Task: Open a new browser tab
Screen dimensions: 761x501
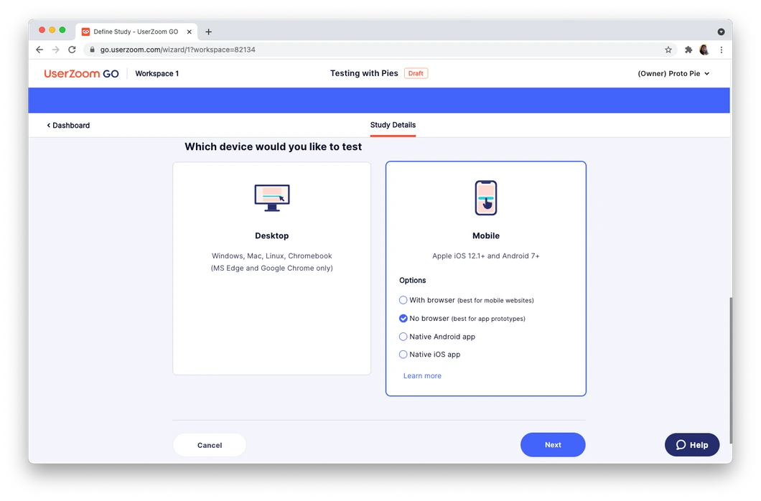Action: [x=209, y=32]
